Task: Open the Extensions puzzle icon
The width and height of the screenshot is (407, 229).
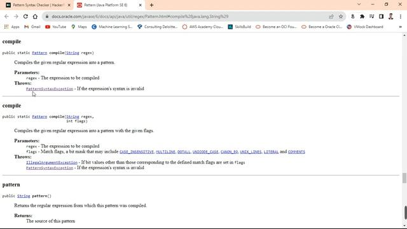Action: tap(362, 17)
